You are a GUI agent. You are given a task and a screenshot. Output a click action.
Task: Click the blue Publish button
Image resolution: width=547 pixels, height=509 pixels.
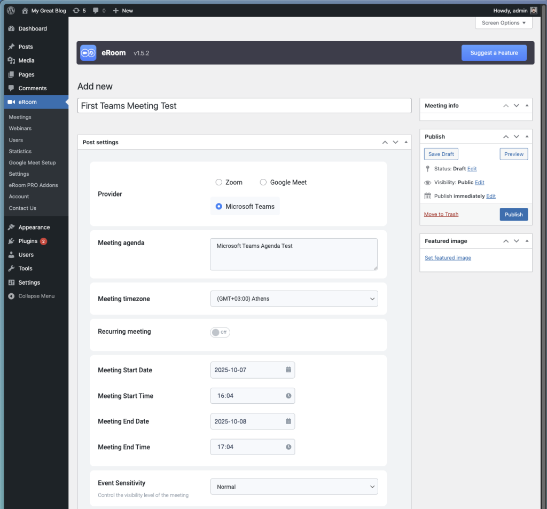(x=513, y=214)
